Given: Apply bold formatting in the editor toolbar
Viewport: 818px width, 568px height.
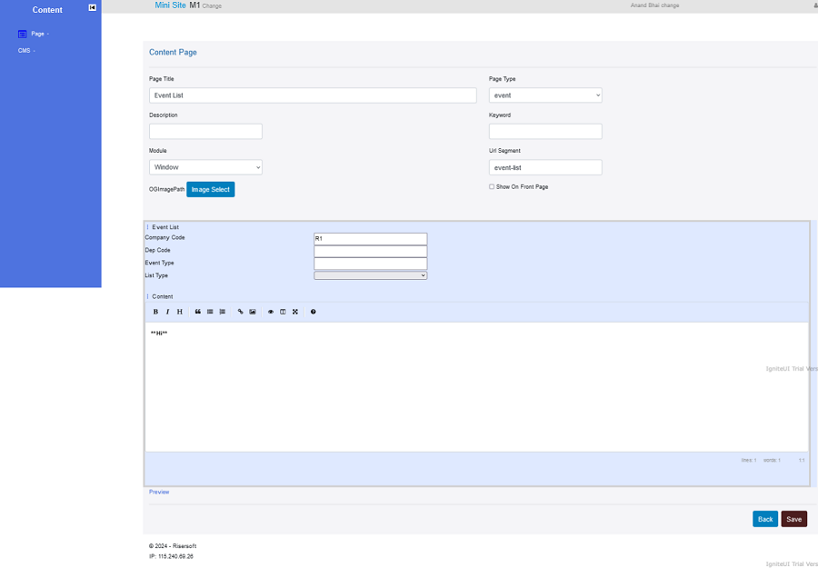Looking at the screenshot, I should point(155,312).
